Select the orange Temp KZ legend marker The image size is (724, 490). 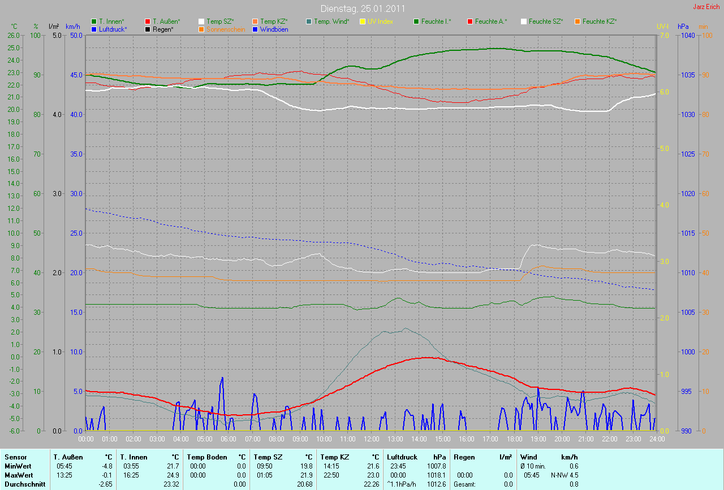(255, 21)
